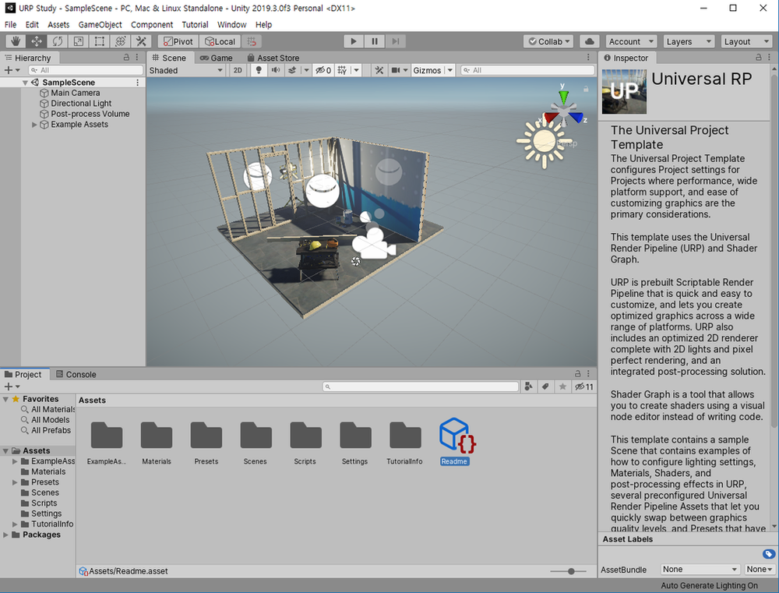
Task: Select the Transform tool
Action: tap(120, 41)
